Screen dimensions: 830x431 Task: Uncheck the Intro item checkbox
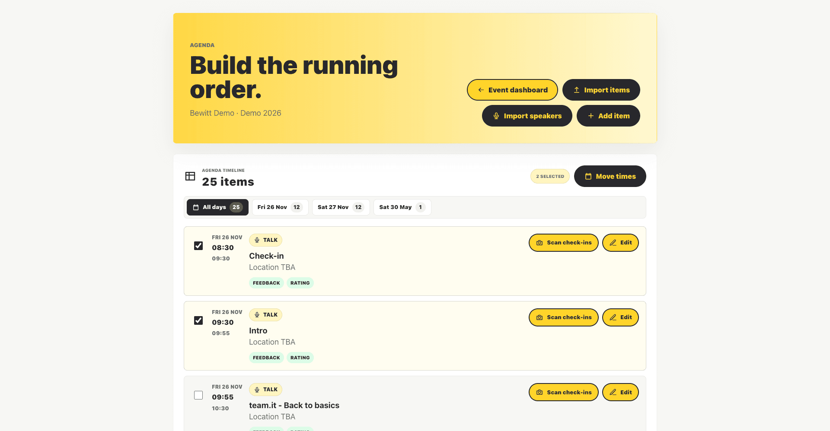[x=198, y=320]
